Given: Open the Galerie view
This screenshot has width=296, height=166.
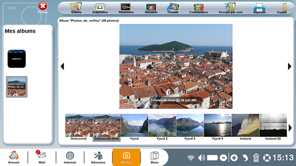Looking at the screenshot, I should [x=76, y=8].
